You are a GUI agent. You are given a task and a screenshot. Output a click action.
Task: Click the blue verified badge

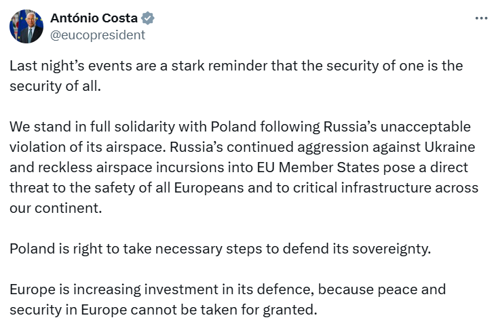tap(148, 18)
